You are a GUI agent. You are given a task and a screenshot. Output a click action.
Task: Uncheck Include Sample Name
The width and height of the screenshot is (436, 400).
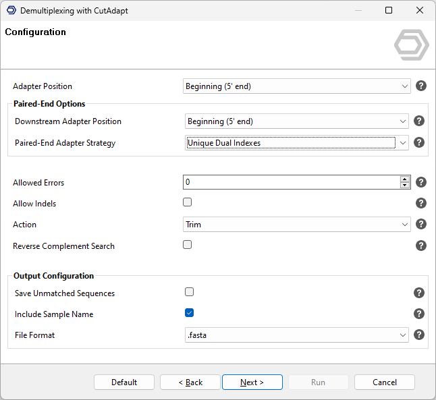tap(190, 313)
